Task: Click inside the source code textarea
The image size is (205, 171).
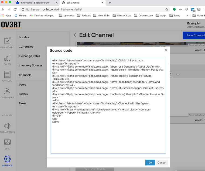Action: (108, 106)
